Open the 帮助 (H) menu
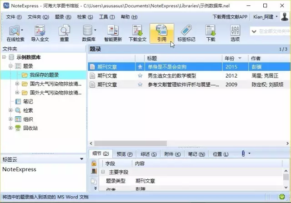This screenshot has width=291, height=203. [129, 17]
